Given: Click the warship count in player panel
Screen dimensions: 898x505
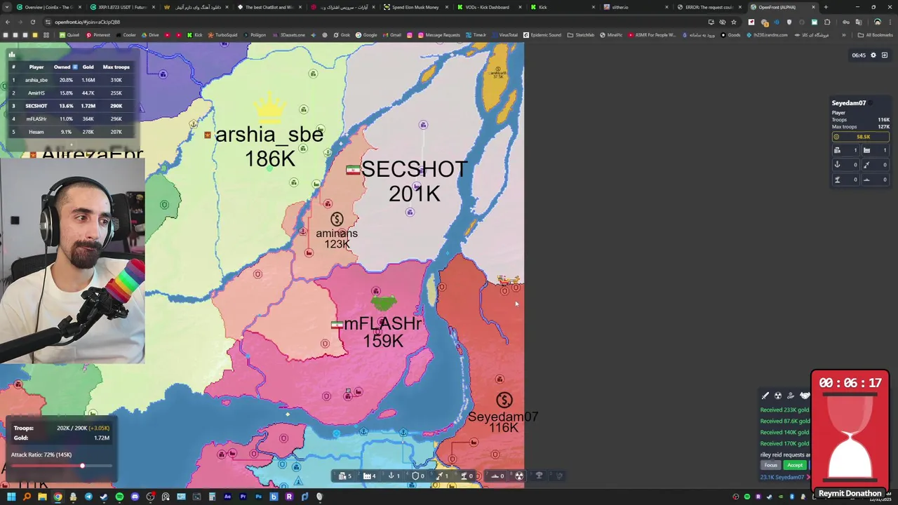Looking at the screenshot, I should 876,180.
